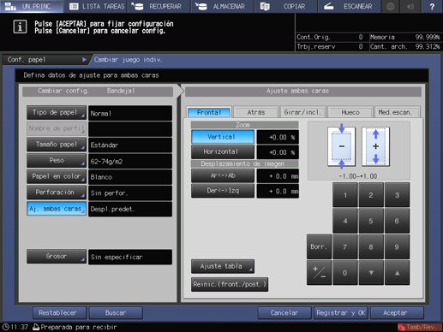Click the speaker sound icon

(x=410, y=6)
